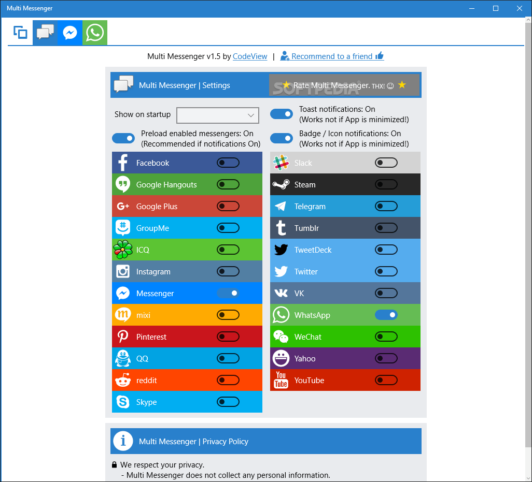The height and width of the screenshot is (482, 532).
Task: Enable the Slack toggle
Action: click(386, 163)
